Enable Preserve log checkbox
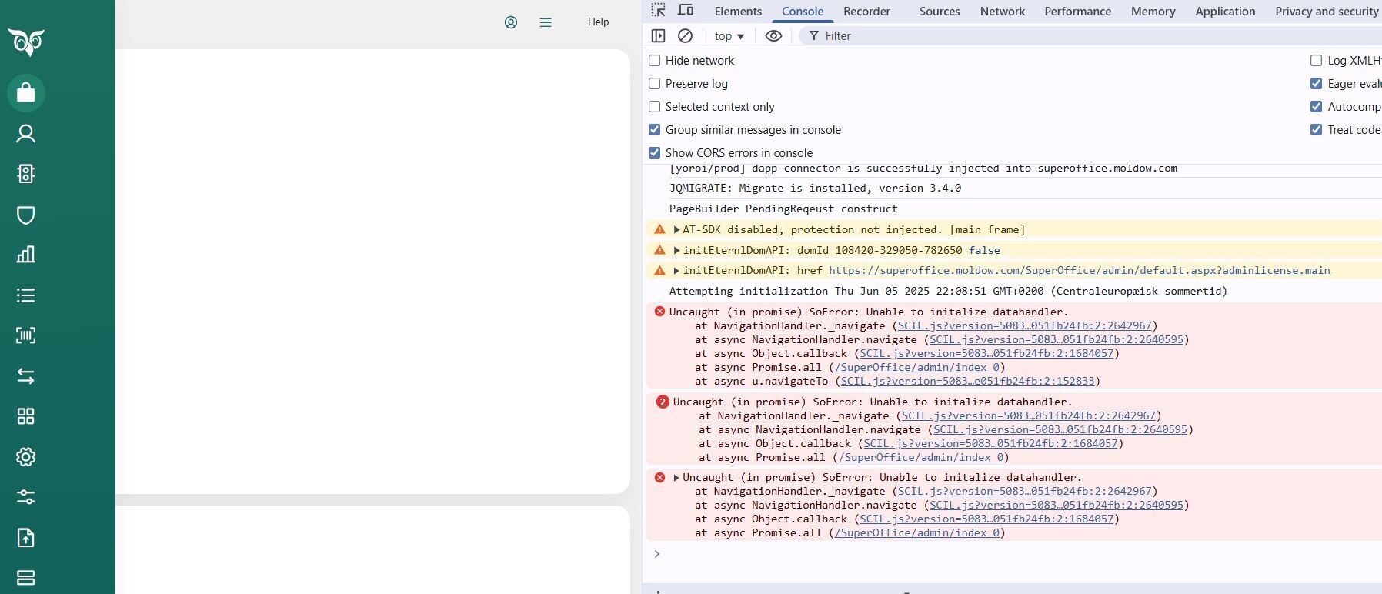Viewport: 1382px width, 594px height. click(x=655, y=84)
